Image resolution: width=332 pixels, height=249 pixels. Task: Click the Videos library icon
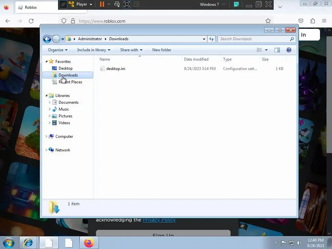coord(54,123)
